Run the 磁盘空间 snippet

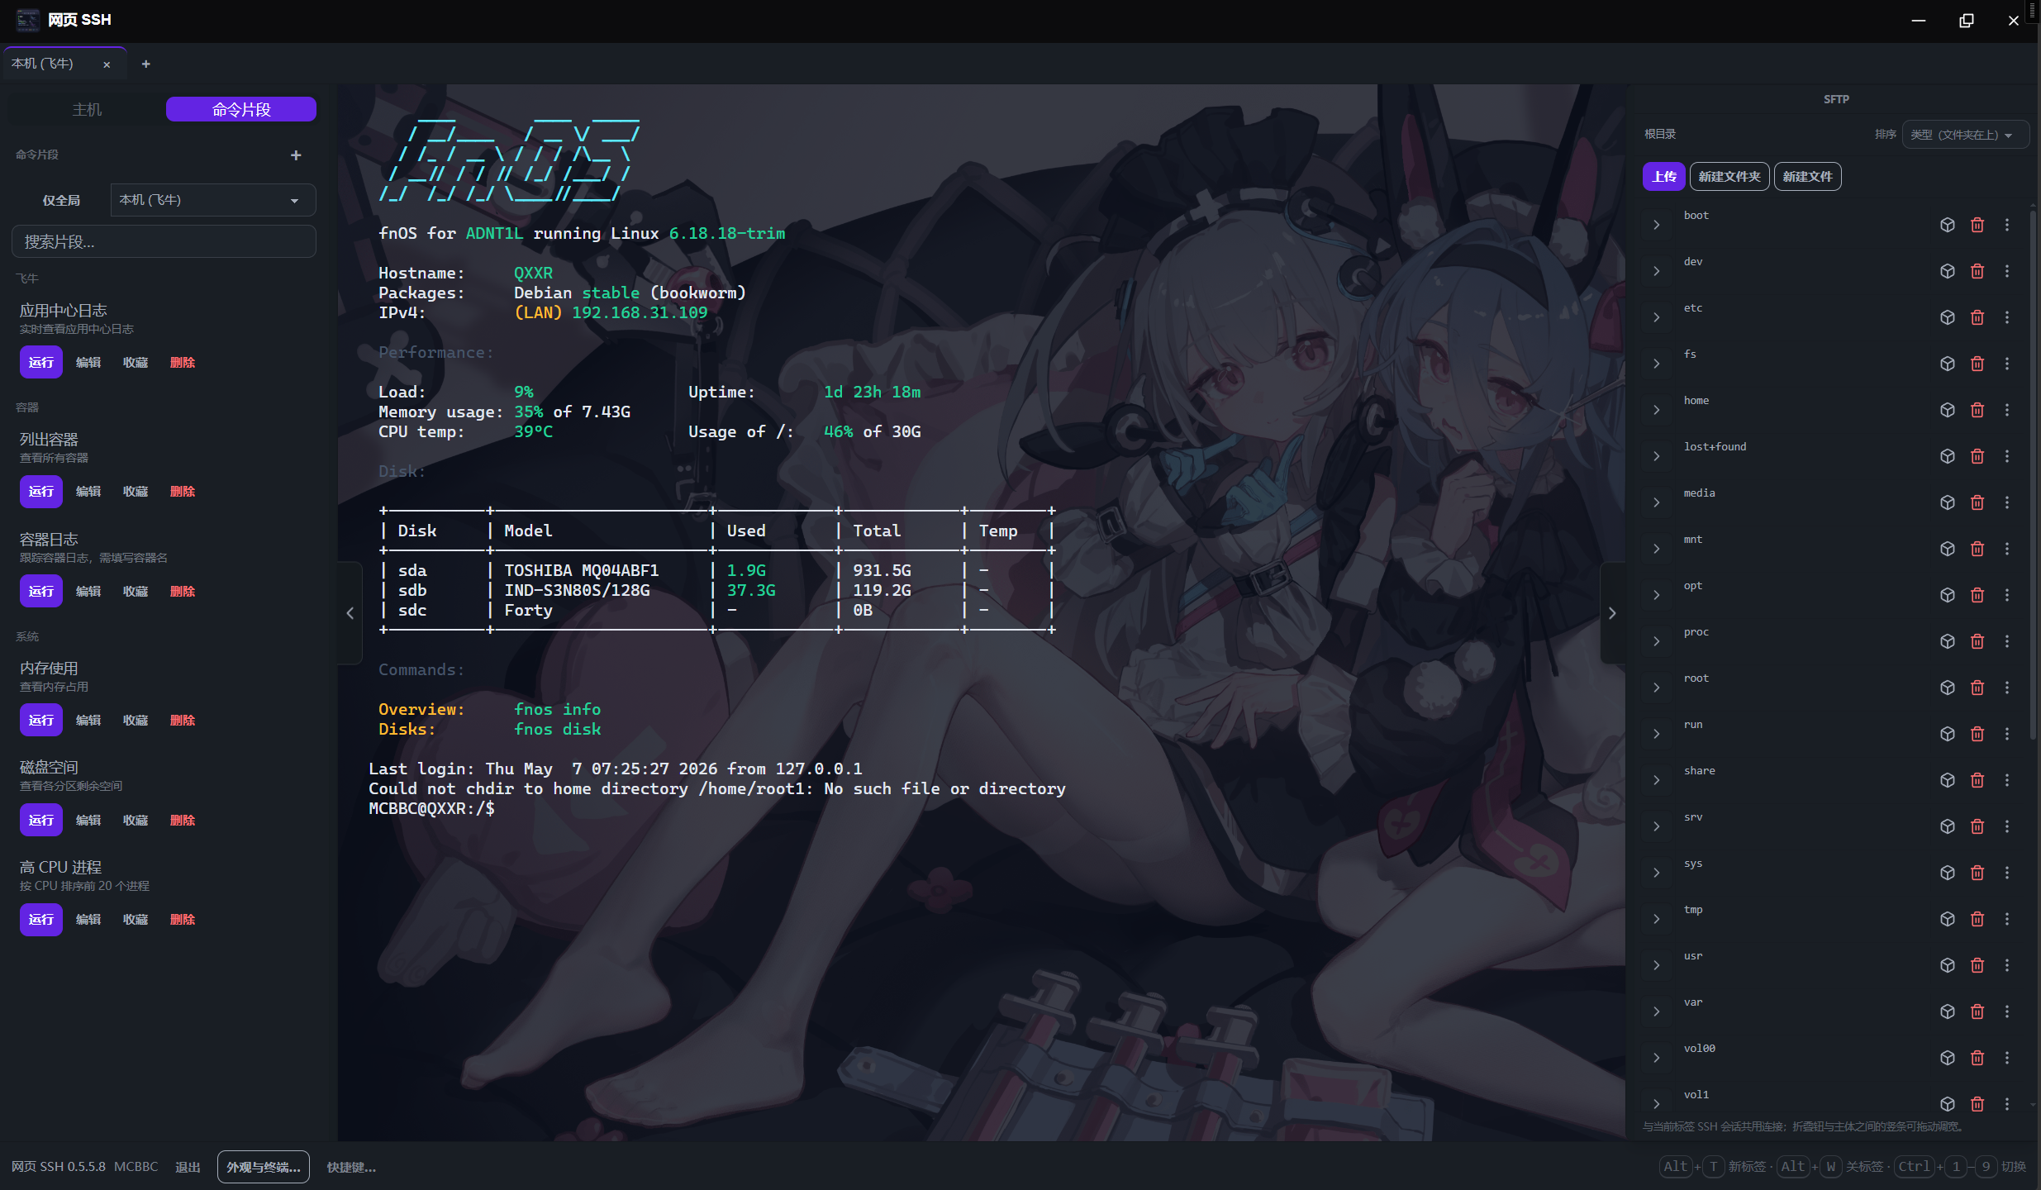point(41,821)
